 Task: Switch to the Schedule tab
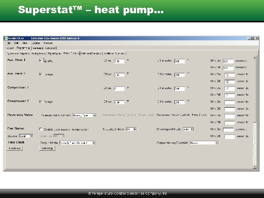50,48
